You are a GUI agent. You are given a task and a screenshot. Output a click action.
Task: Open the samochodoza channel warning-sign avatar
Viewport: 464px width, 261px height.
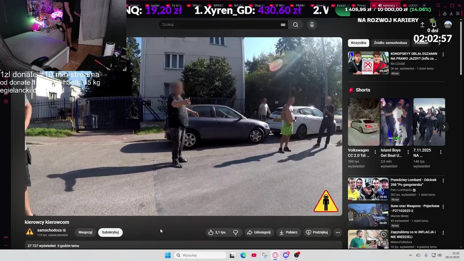[30, 232]
